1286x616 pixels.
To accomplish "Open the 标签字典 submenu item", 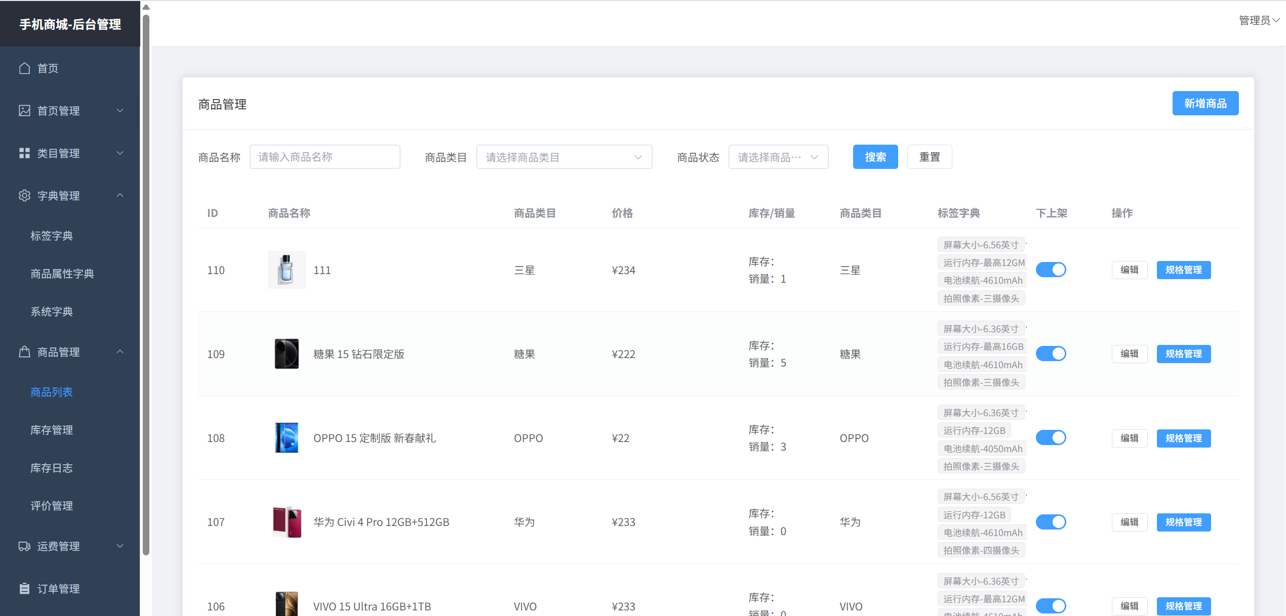I will [x=52, y=236].
